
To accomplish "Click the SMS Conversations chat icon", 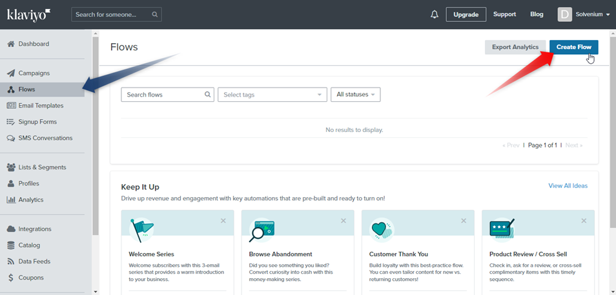I will pos(11,138).
